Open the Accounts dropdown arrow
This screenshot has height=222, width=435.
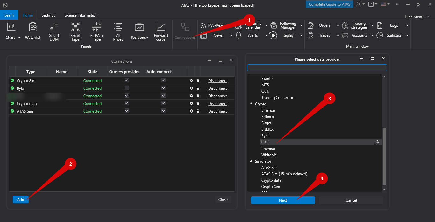[x=373, y=35]
